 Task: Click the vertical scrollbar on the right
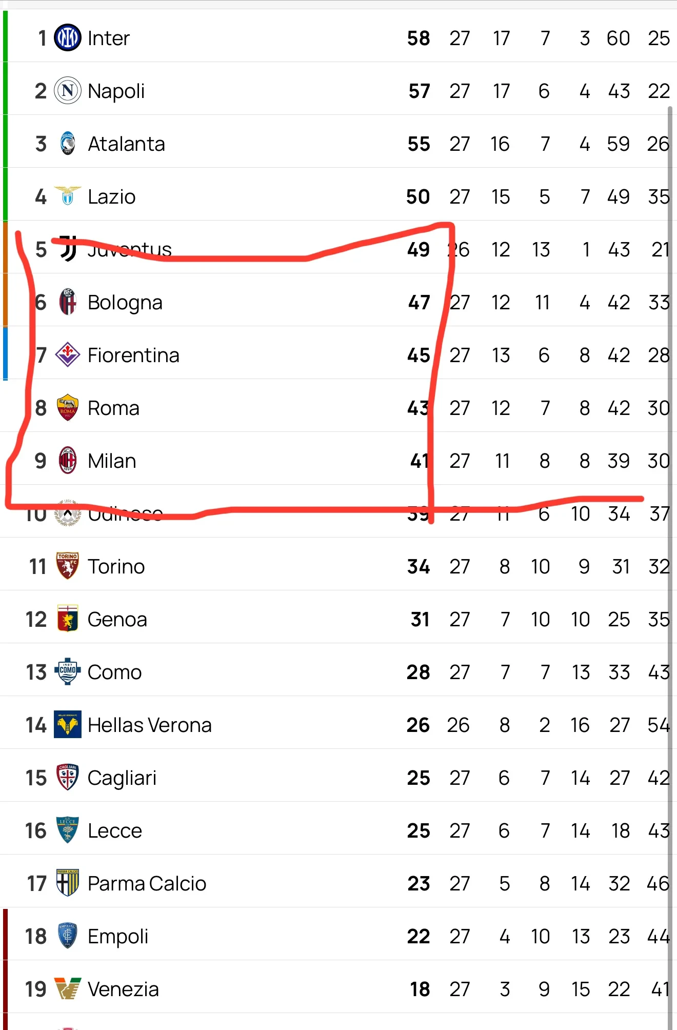click(x=670, y=513)
